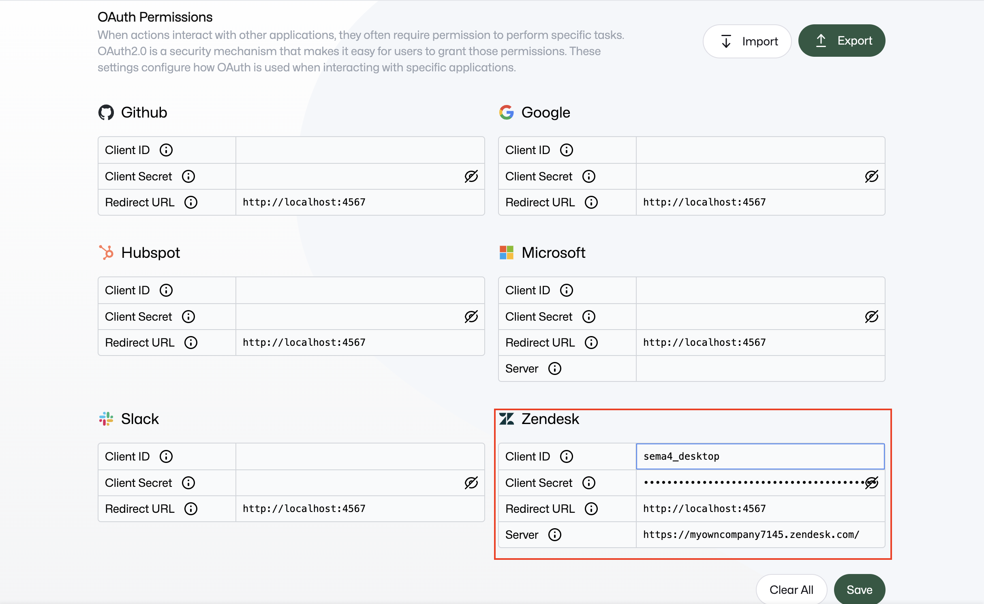Click the Microsoft Server info icon
Screen dimensions: 984x604
click(555, 368)
